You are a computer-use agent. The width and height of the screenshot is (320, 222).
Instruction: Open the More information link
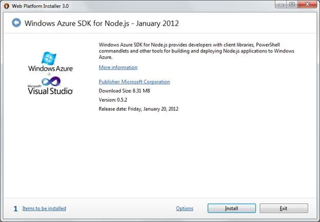point(118,67)
